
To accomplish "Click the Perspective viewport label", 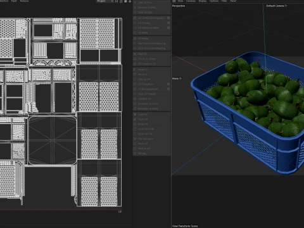I will tap(179, 6).
